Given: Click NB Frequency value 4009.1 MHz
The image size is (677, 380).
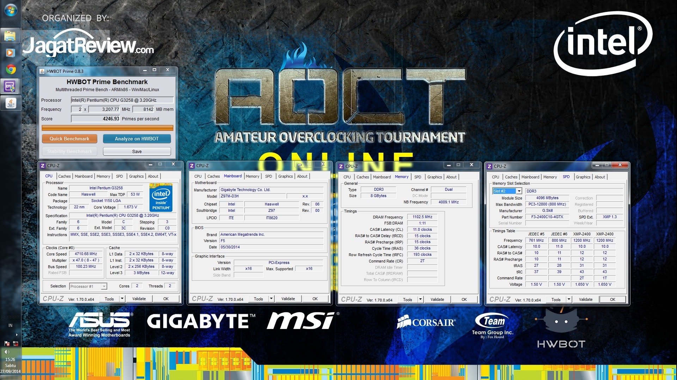Looking at the screenshot, I should click(449, 202).
